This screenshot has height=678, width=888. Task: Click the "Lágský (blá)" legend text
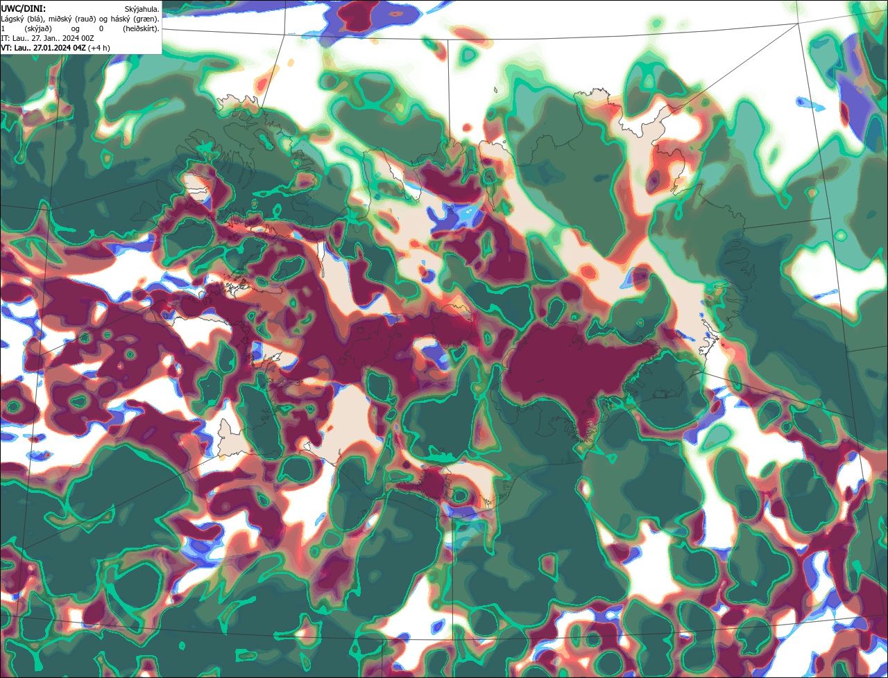click(x=24, y=19)
